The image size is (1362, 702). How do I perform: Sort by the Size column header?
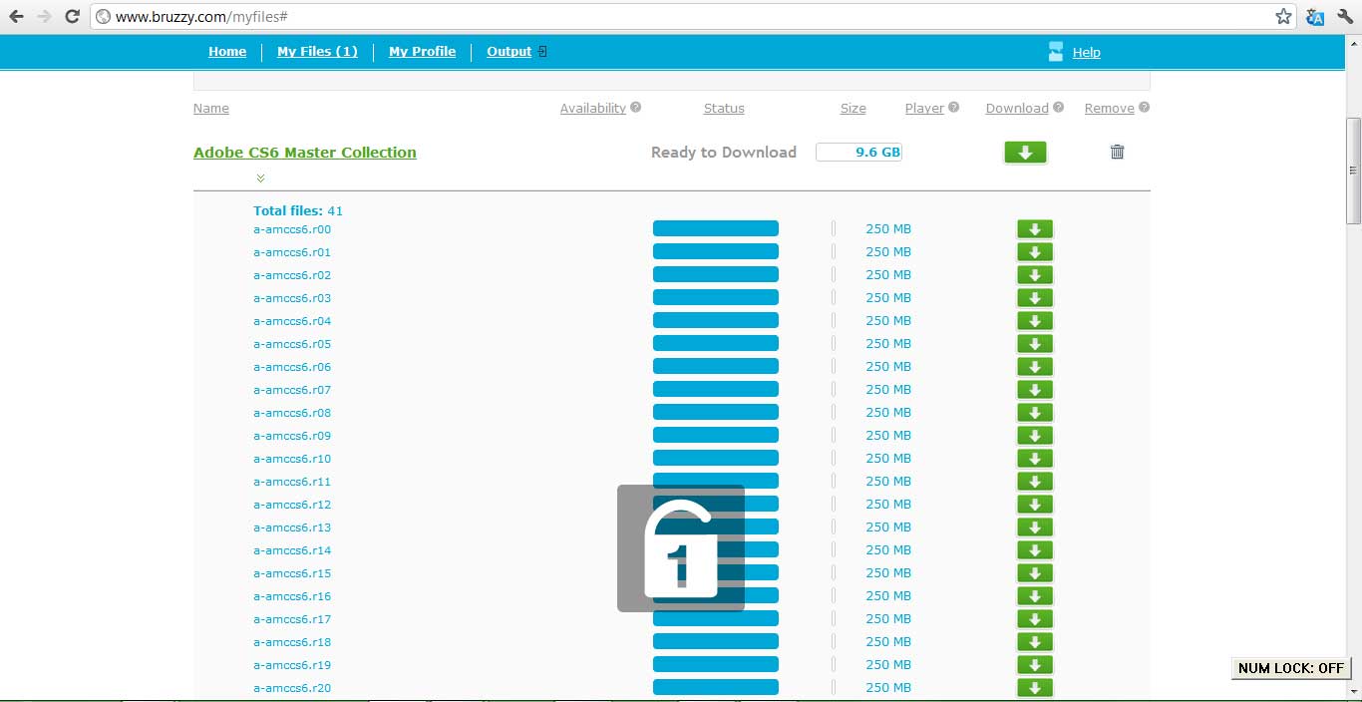point(853,109)
